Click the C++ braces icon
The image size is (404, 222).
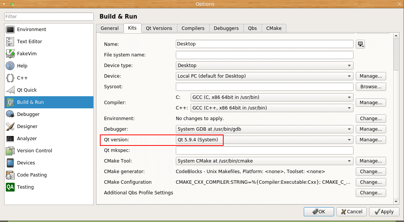[10, 78]
